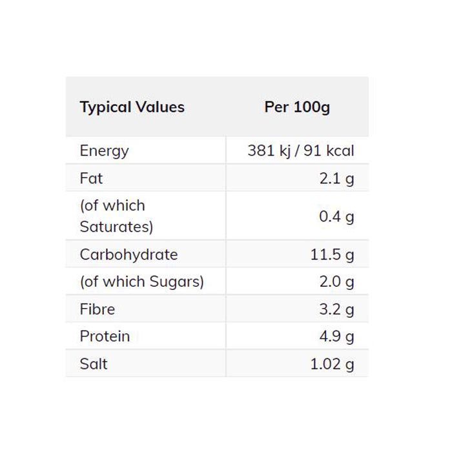Select the '(of which Sugars)' label
The width and height of the screenshot is (452, 452).
(141, 282)
